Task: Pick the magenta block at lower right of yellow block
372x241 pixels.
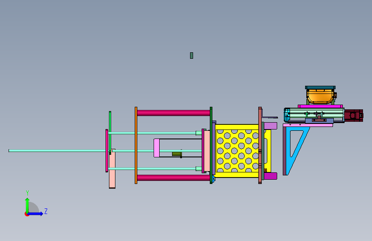Action: click(x=270, y=176)
